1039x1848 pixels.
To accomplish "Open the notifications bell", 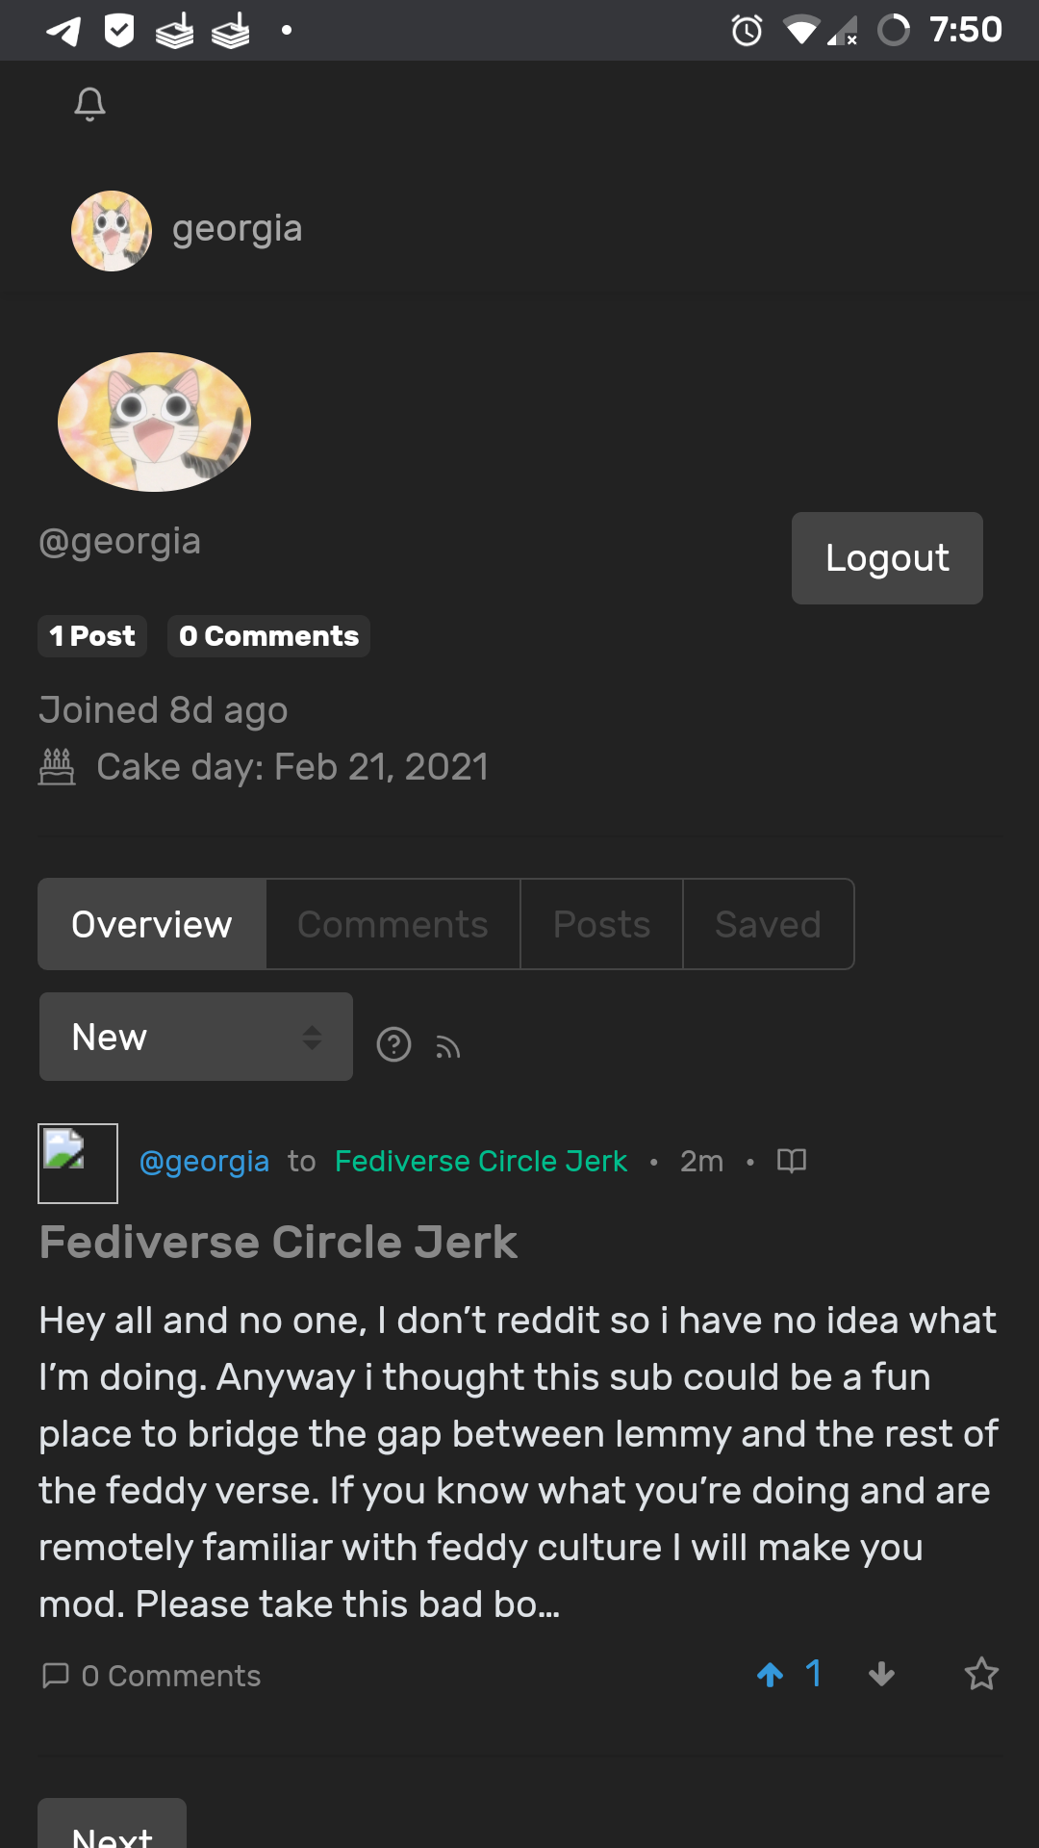I will 89,103.
